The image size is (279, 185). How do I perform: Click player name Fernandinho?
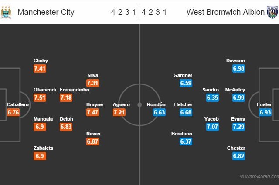coord(75,90)
